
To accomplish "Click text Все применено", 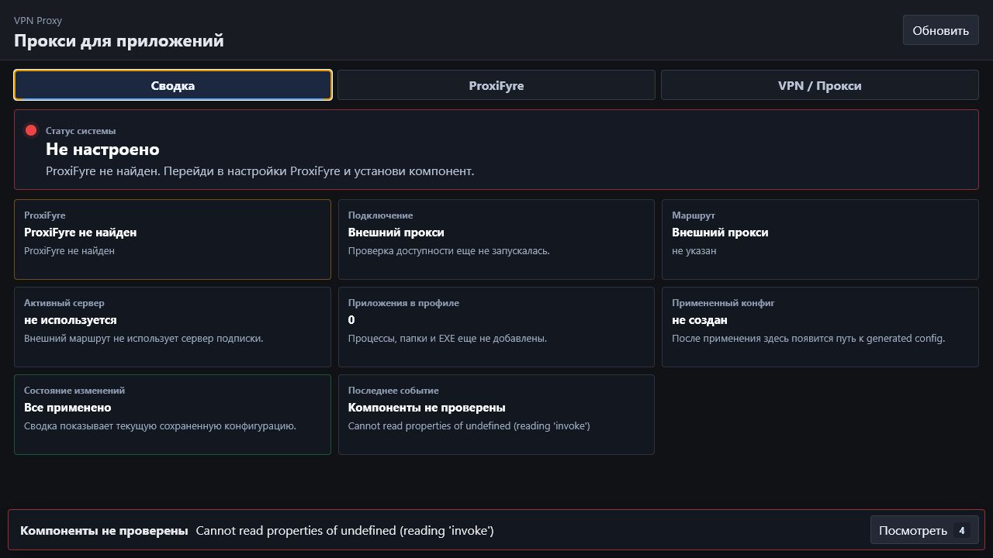I will pyautogui.click(x=67, y=407).
